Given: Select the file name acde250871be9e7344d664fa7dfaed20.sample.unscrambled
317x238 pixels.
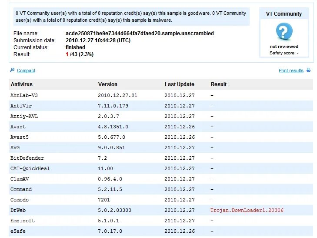Looking at the screenshot, I should [140, 34].
